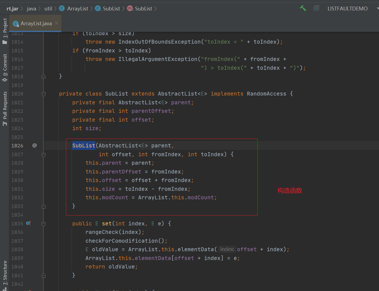Image resolution: width=379 pixels, height=291 pixels.
Task: Click the C class icon before ArrayList breadcrumb
Action: (62, 8)
